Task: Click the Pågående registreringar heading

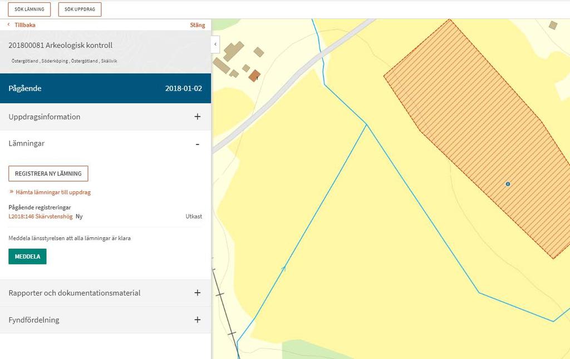Action: click(40, 208)
